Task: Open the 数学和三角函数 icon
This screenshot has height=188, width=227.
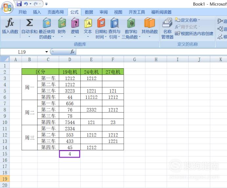Action: [131, 23]
